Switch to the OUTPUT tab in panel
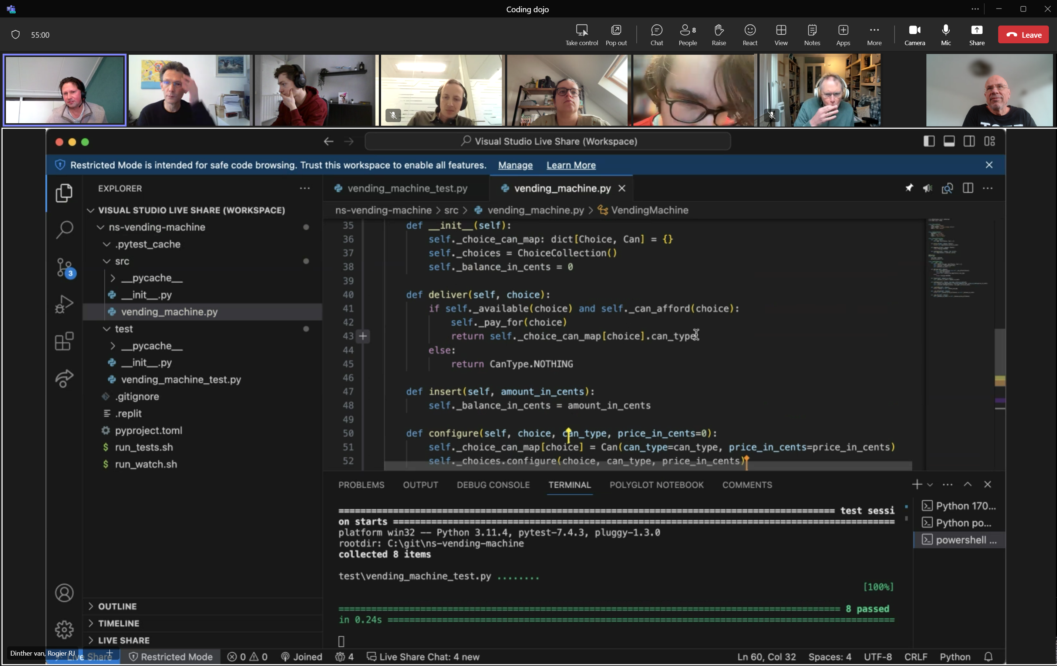The image size is (1057, 666). coord(420,485)
